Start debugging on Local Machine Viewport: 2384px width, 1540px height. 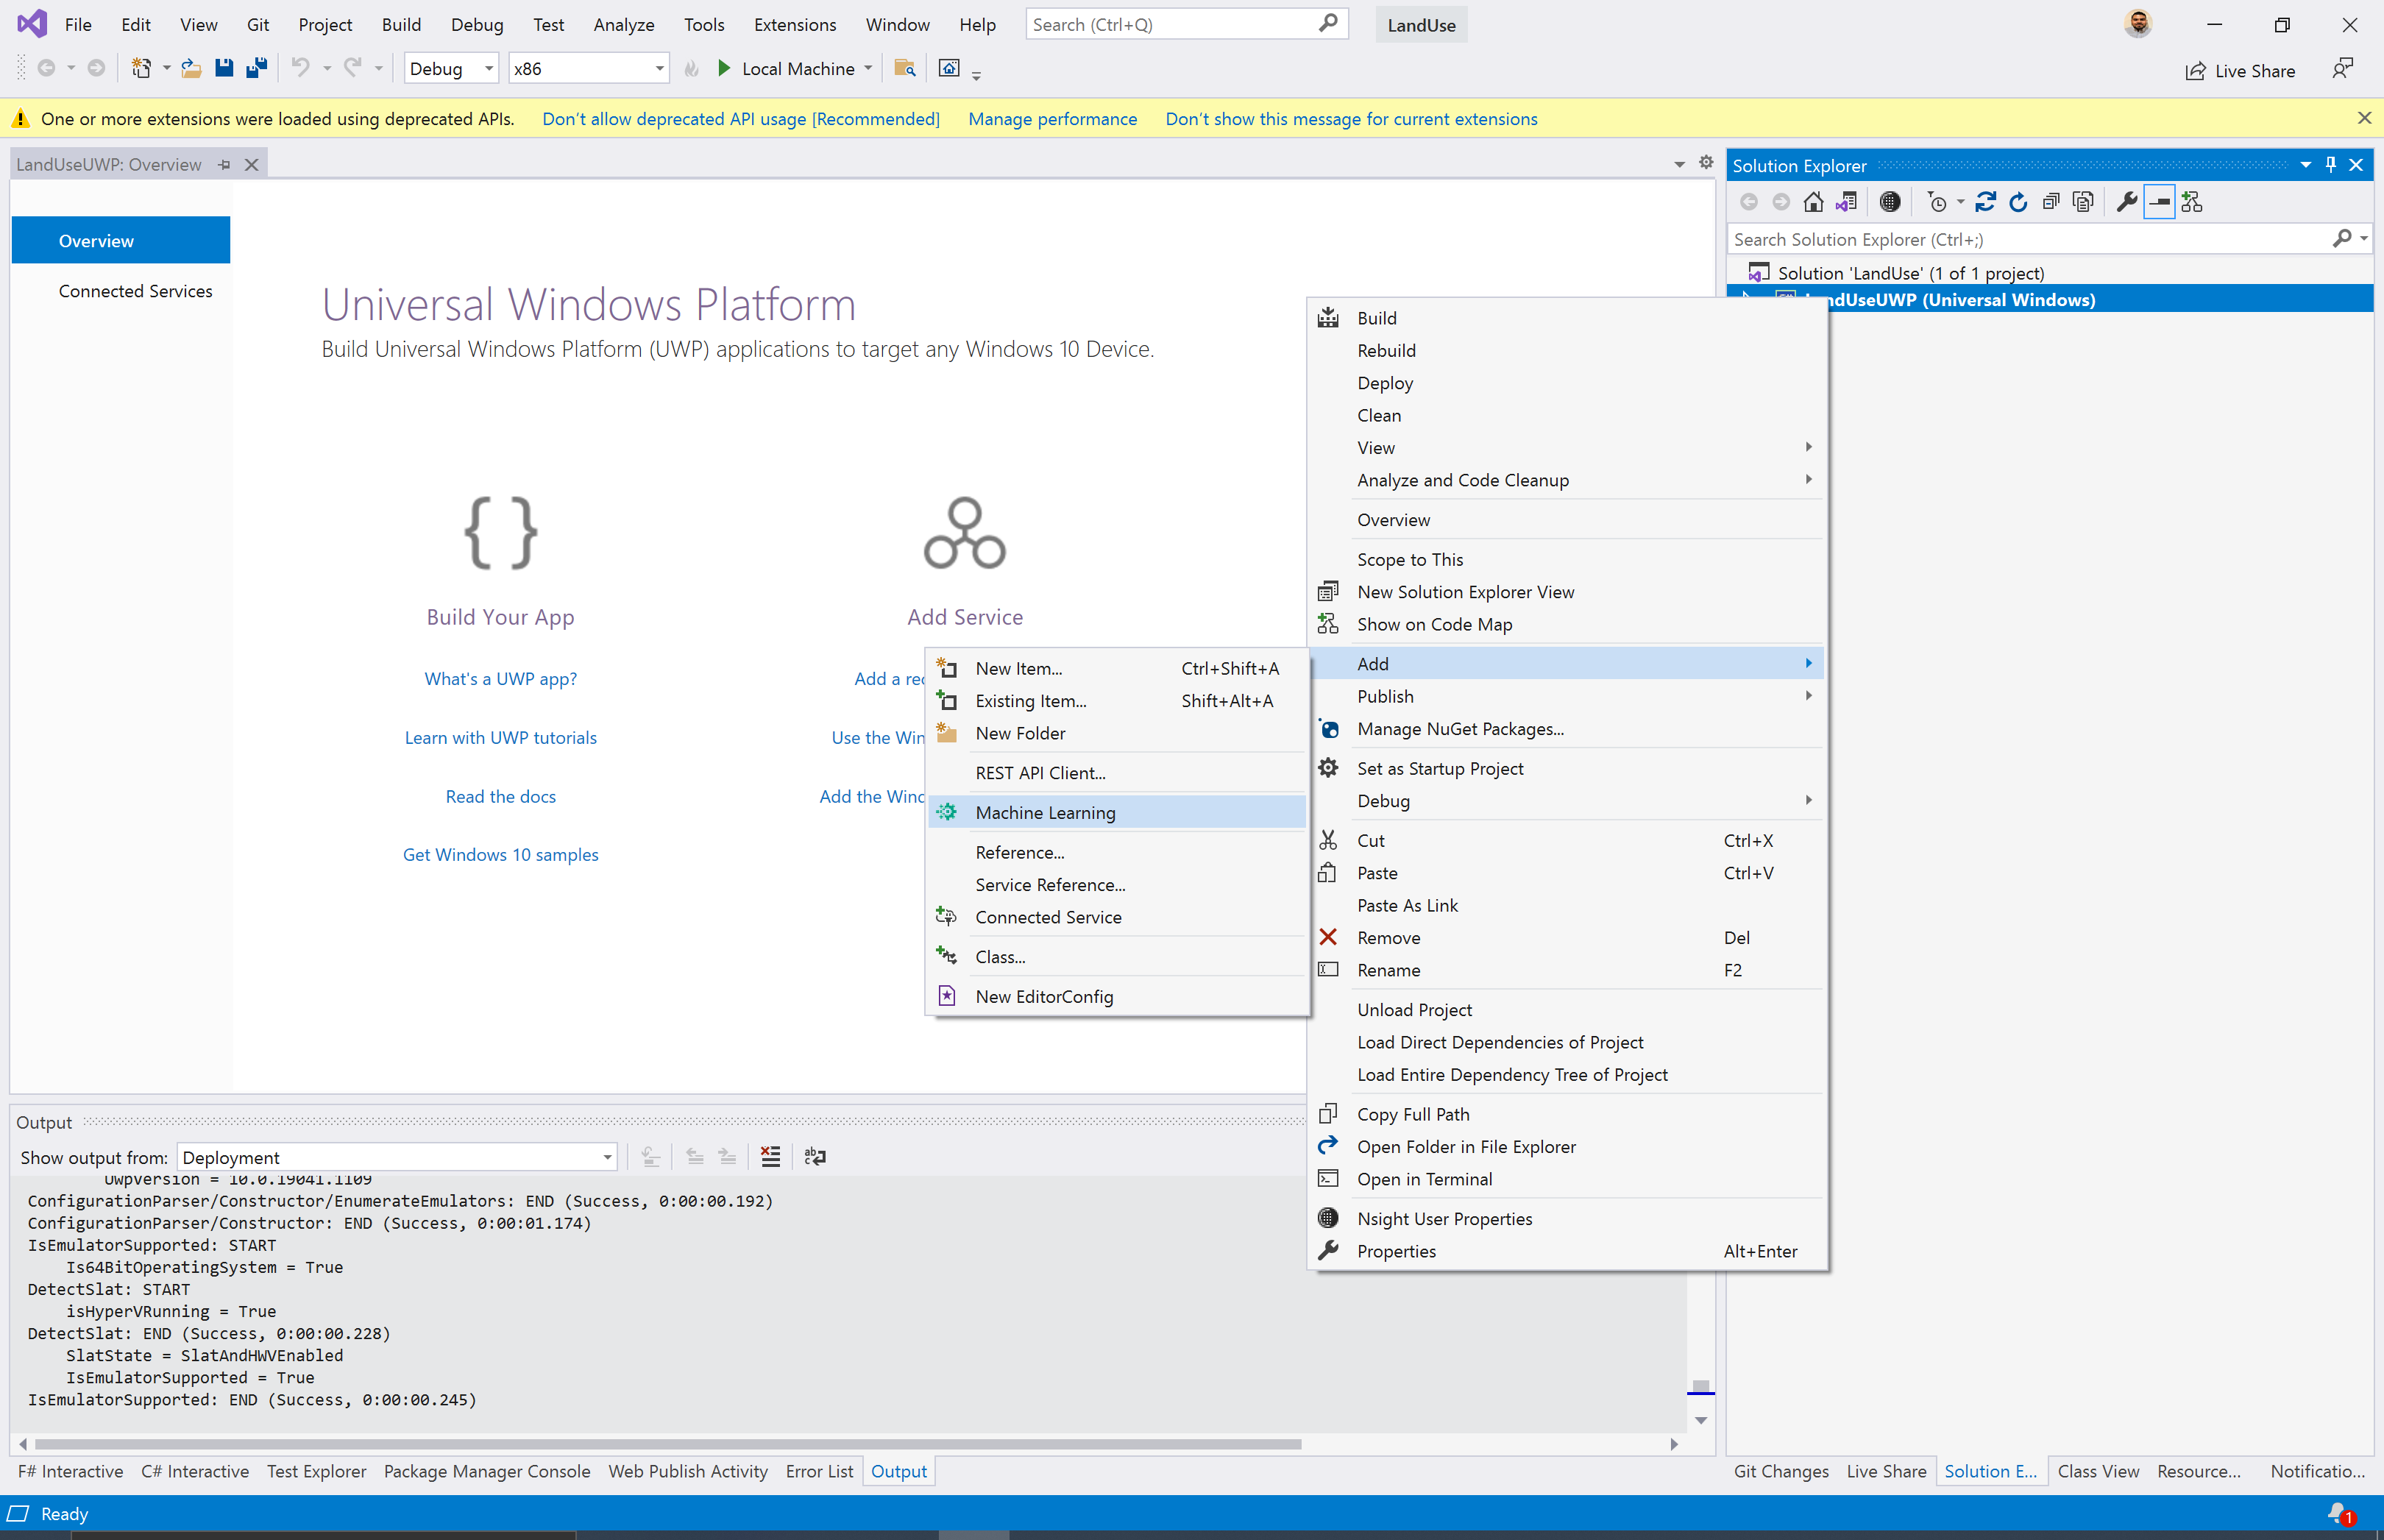coord(724,68)
